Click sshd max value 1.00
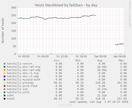 pos(124,96)
